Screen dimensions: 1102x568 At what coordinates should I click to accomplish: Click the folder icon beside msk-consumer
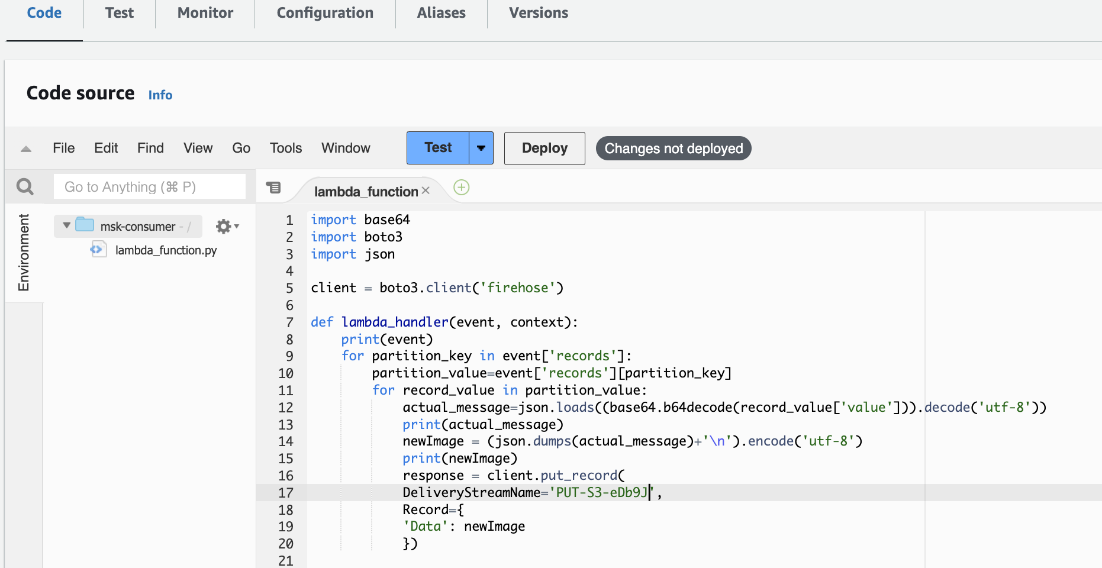coord(85,225)
